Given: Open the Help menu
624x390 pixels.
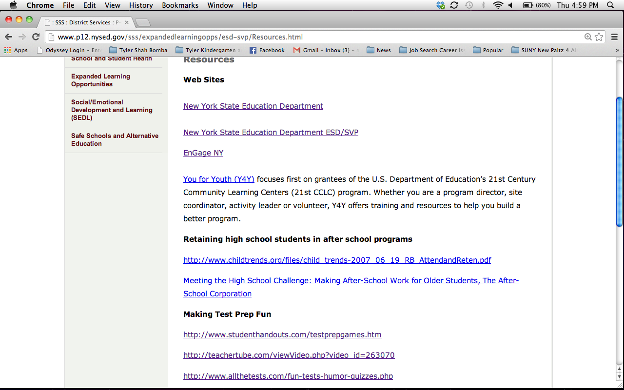Looking at the screenshot, I should (250, 5).
